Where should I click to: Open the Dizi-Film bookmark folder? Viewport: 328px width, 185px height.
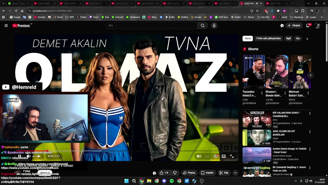264,17
